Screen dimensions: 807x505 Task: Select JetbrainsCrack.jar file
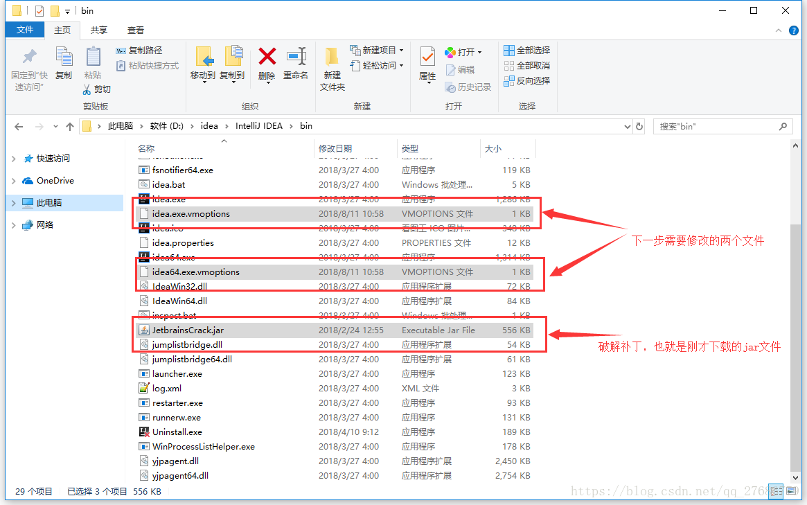[x=335, y=330]
